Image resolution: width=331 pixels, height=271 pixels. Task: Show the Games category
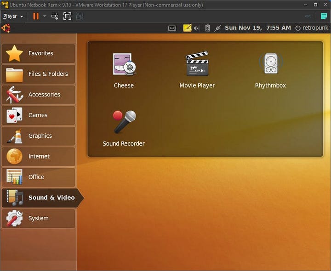(39, 115)
